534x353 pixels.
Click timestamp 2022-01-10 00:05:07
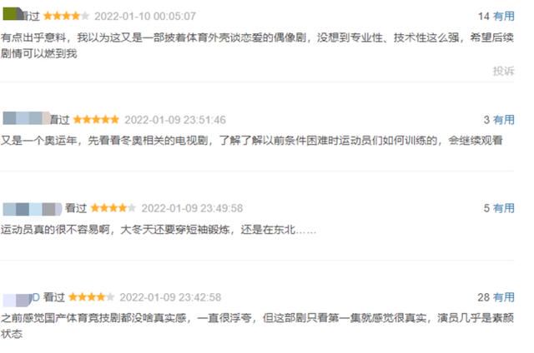pos(145,16)
